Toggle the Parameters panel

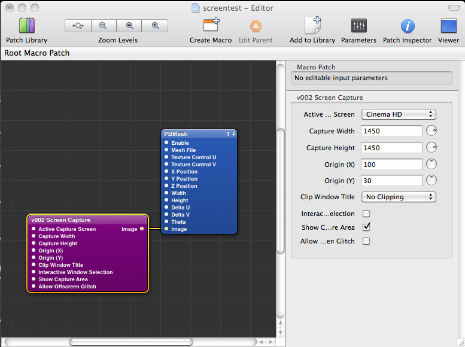click(359, 26)
